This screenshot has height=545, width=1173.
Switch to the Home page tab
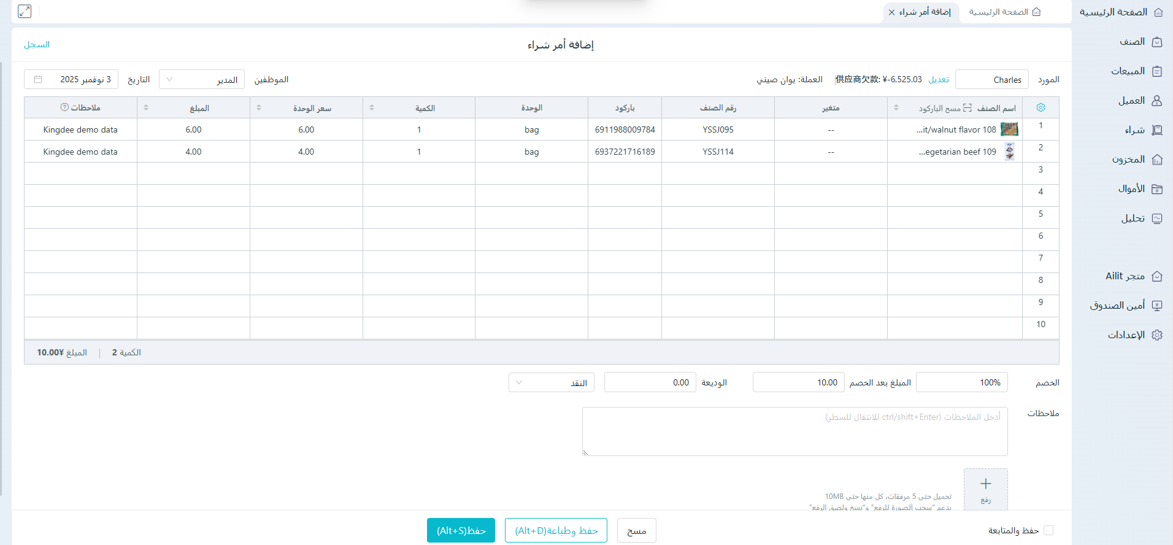(1004, 12)
